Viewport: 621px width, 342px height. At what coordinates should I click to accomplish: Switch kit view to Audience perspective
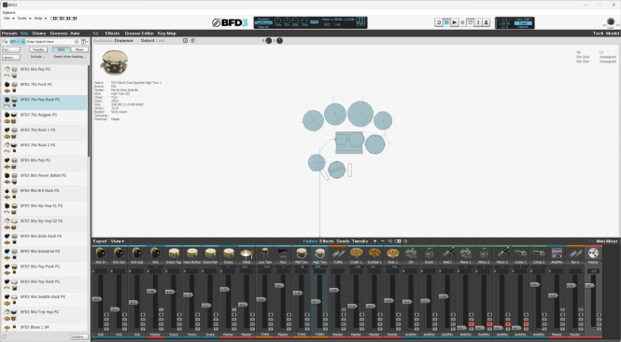click(103, 41)
